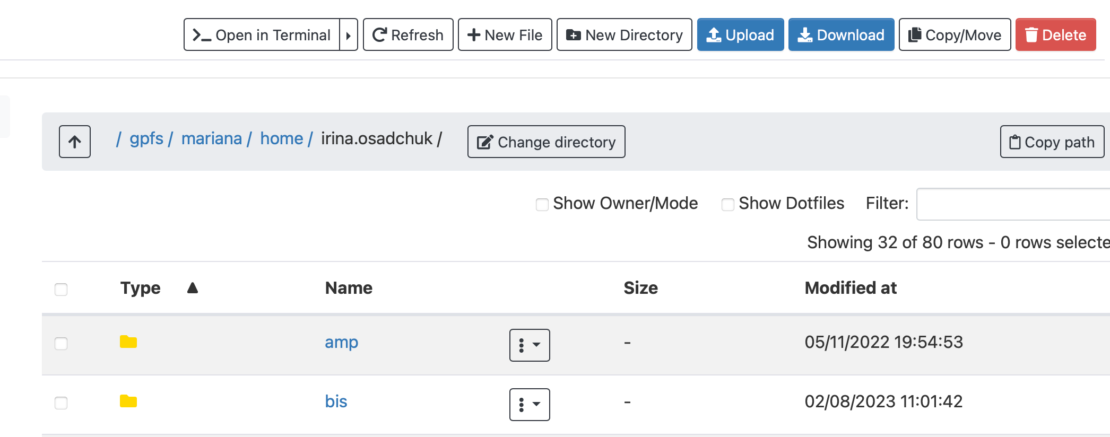
Task: Go up to the parent directory arrow
Action: coord(75,142)
